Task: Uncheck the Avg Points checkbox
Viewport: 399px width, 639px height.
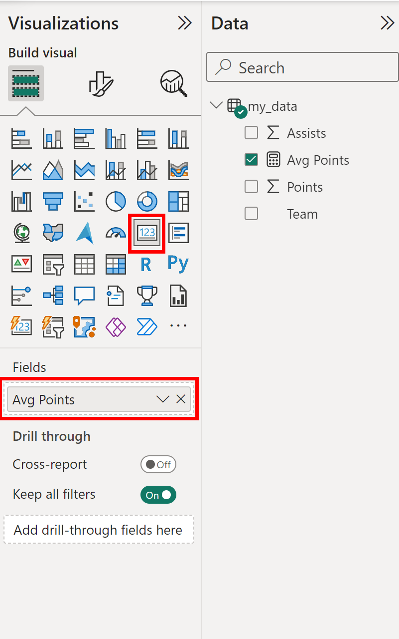Action: click(252, 160)
